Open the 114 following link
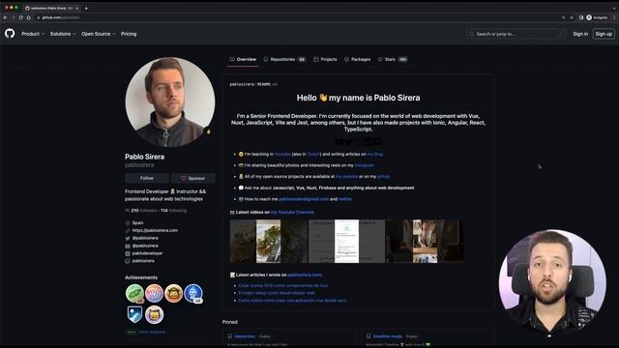Viewport: 619px width, 348px height. point(174,211)
